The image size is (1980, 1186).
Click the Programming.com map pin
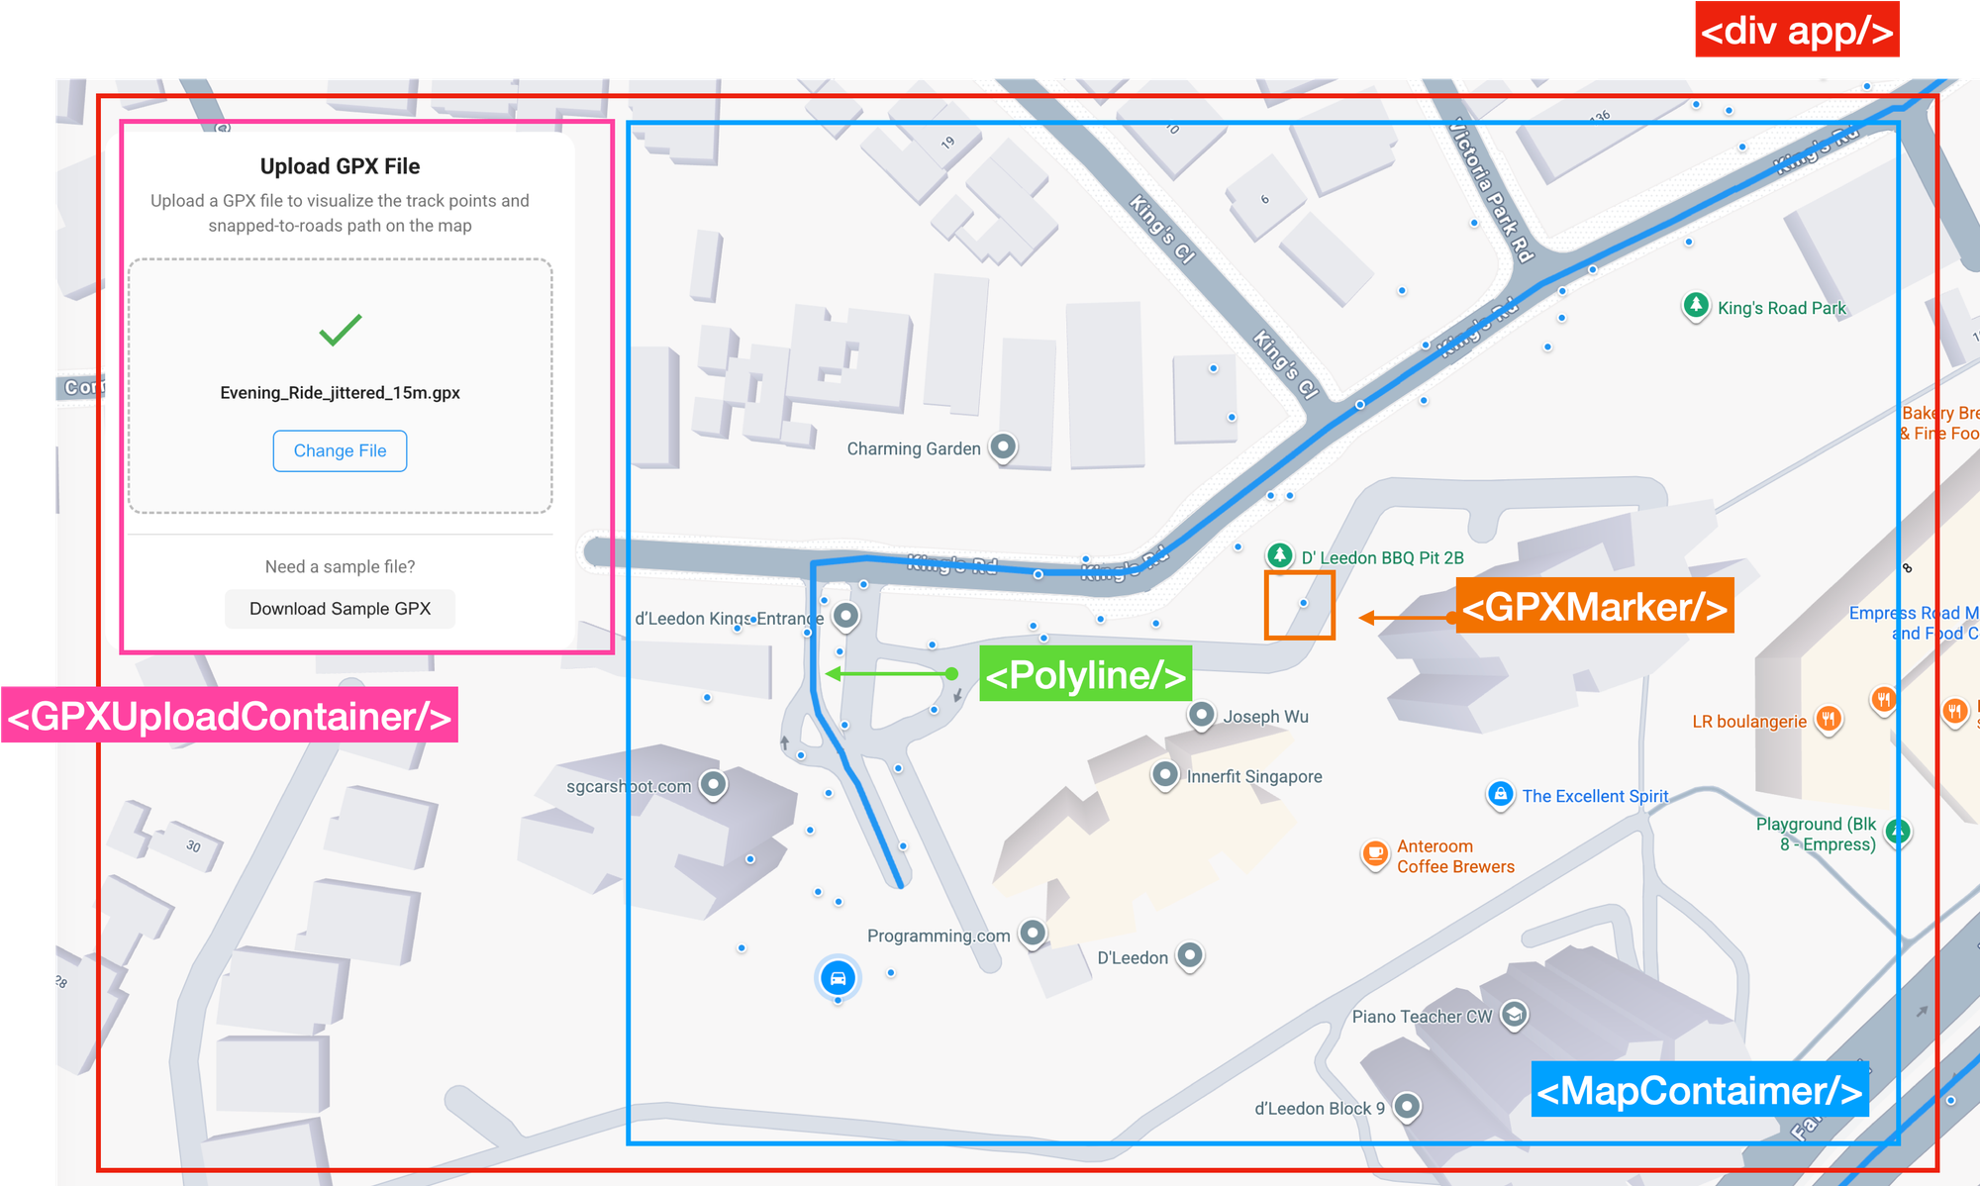[1033, 931]
